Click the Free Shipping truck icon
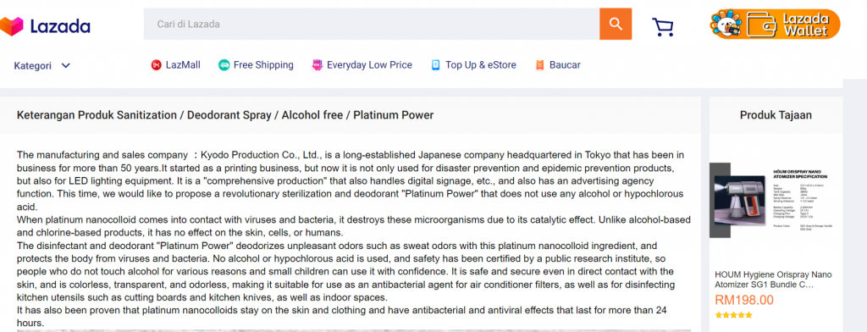Screen dimensions: 867x332 (x=224, y=65)
